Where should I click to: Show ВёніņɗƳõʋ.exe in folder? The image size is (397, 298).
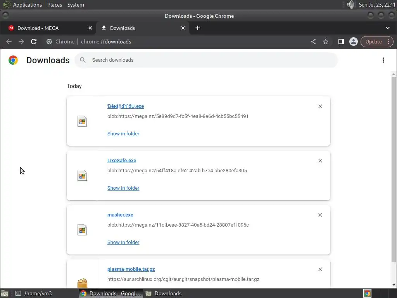[x=123, y=133]
